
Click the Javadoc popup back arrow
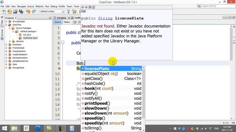pos(83,7)
